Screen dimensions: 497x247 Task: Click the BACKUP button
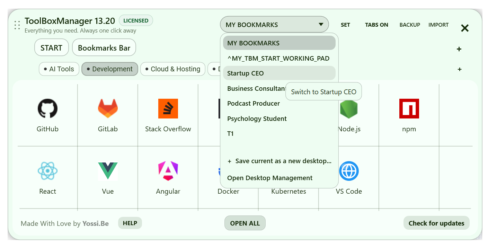tap(410, 25)
